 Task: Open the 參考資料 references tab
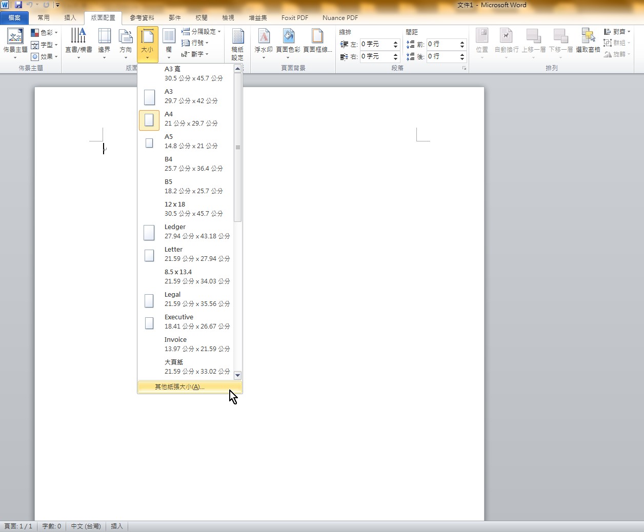point(142,18)
